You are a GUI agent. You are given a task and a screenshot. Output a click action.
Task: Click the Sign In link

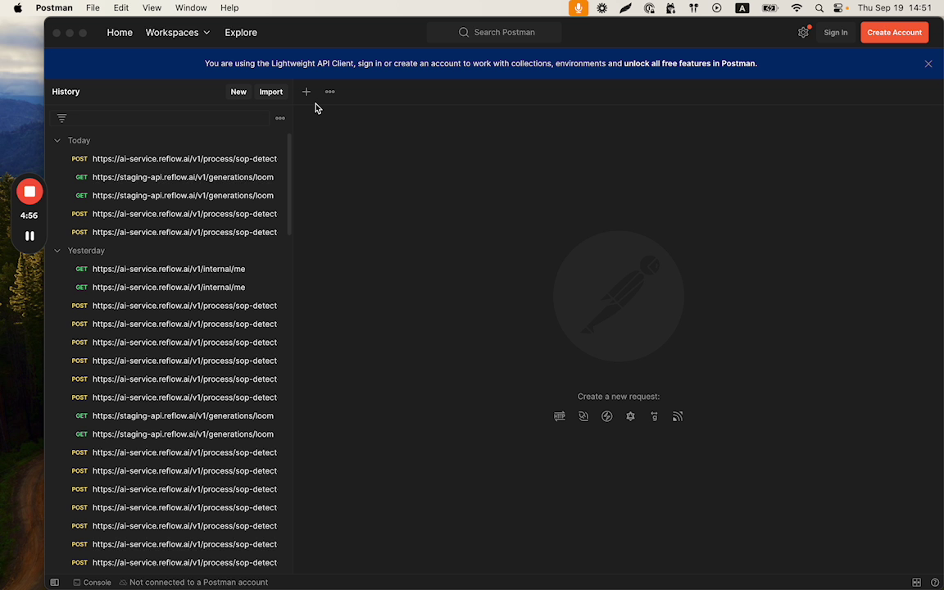click(835, 32)
